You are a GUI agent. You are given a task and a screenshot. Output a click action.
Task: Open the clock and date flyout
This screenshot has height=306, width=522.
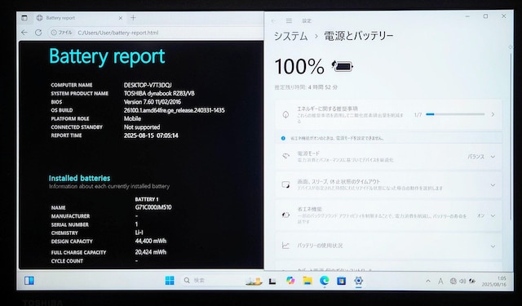tap(493, 282)
